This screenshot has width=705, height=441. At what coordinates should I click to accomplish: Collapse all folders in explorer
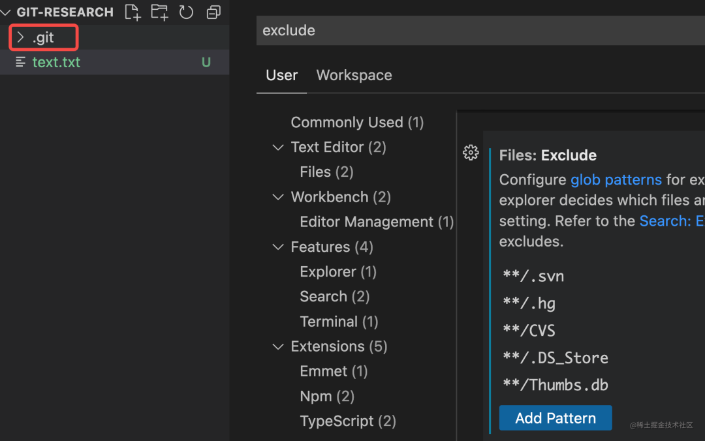click(213, 12)
